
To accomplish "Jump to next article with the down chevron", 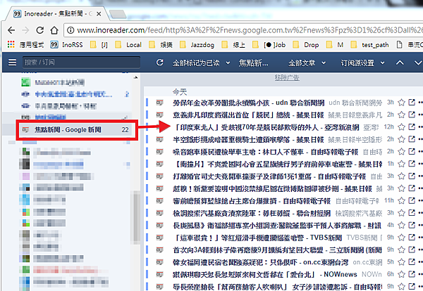I will (x=418, y=63).
